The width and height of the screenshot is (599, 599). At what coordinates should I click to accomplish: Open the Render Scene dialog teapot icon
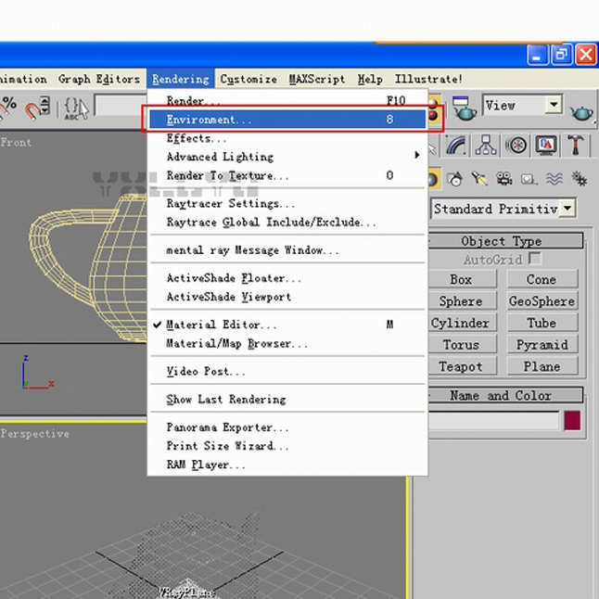point(464,108)
